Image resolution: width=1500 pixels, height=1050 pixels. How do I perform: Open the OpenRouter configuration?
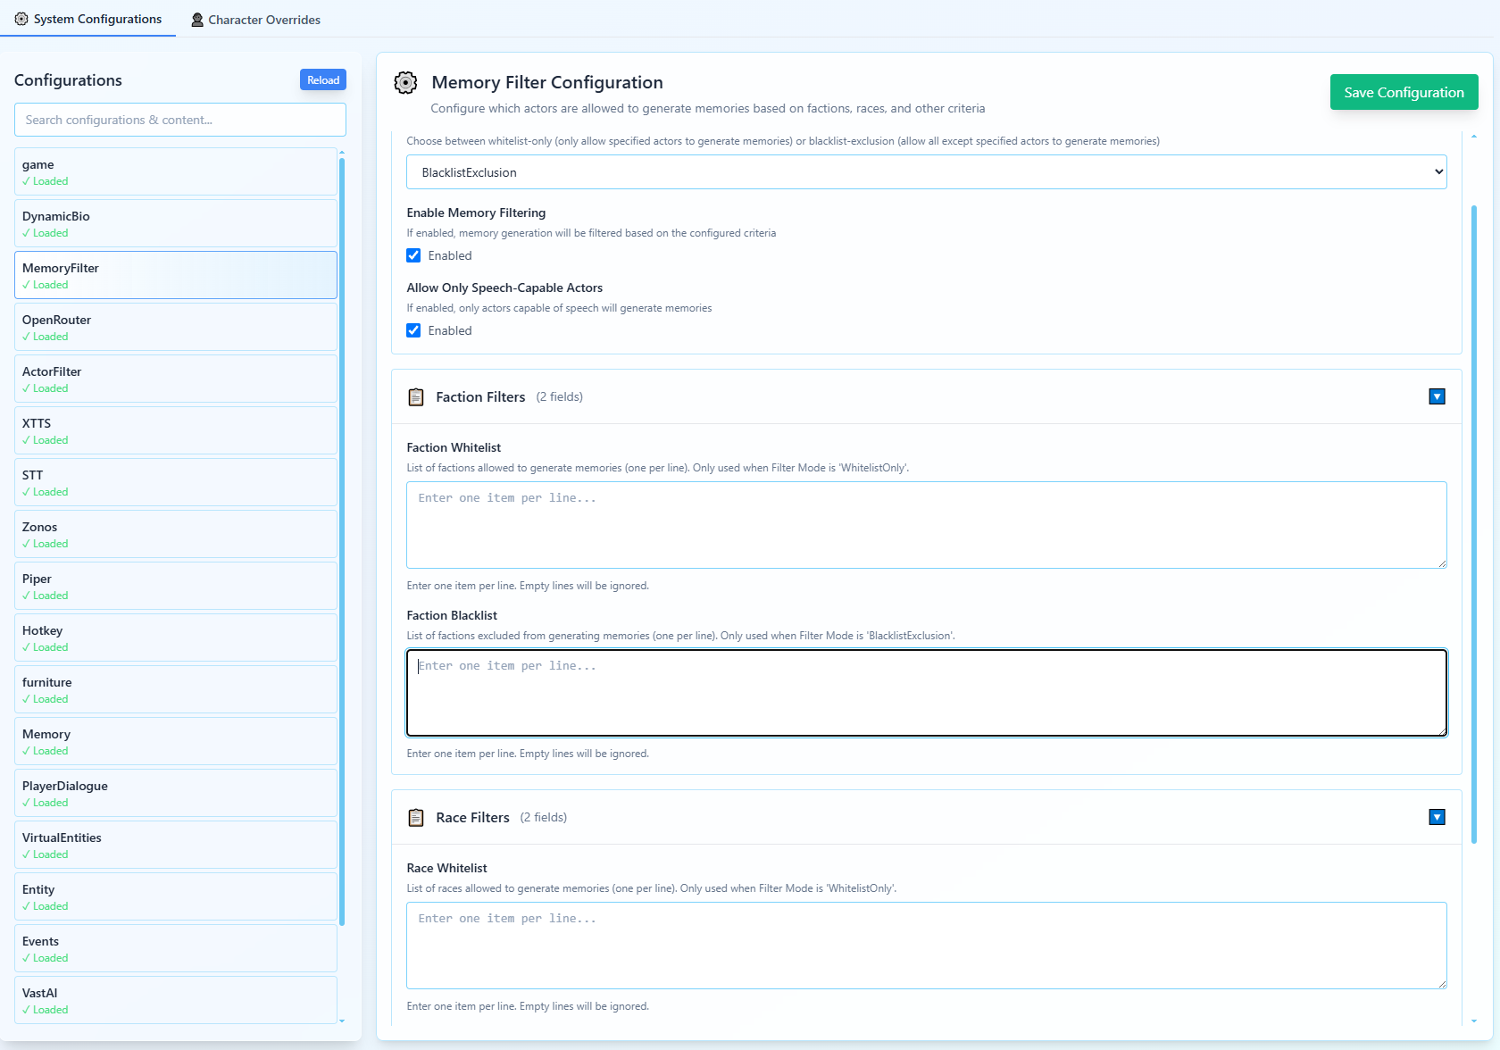point(176,328)
